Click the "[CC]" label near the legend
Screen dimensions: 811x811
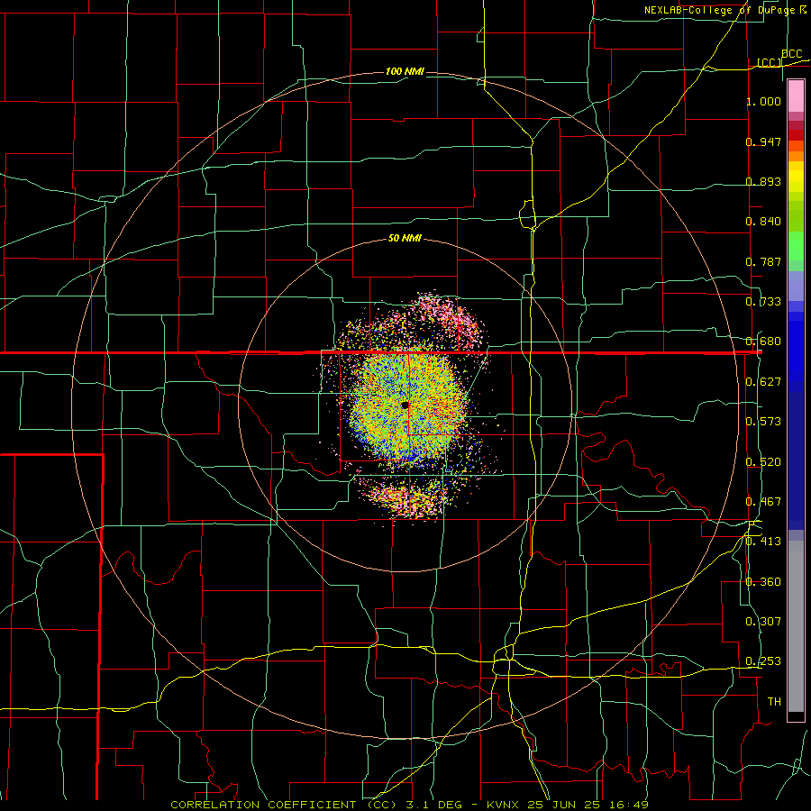[x=770, y=62]
